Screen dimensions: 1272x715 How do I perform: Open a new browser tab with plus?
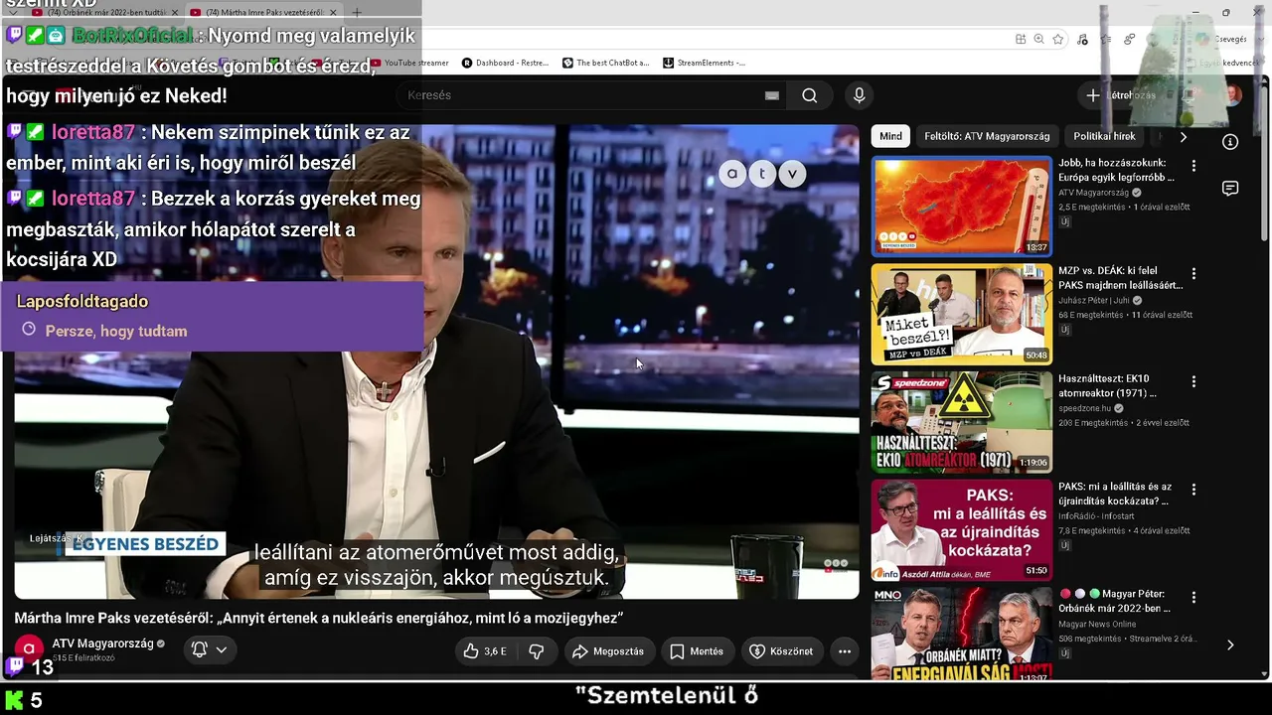coord(357,13)
